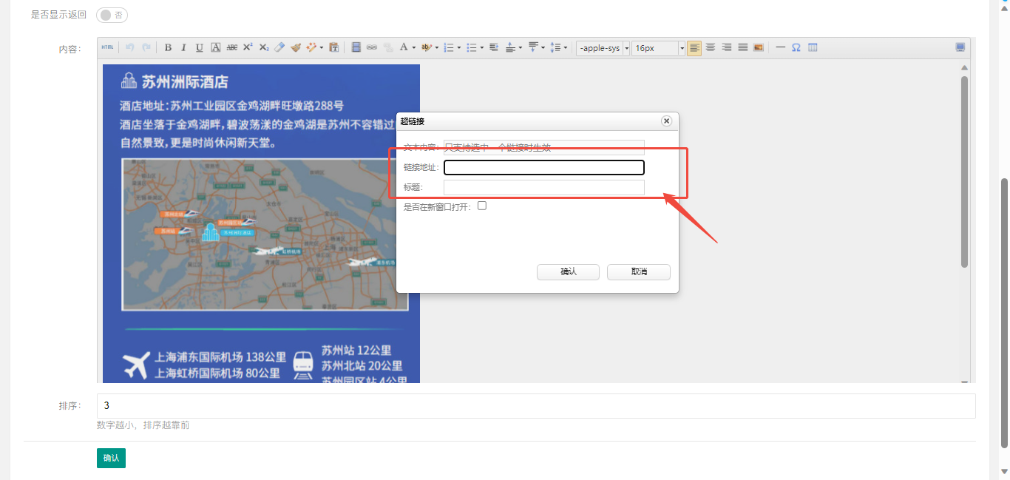Click the 链接地址 input field
This screenshot has width=1010, height=480.
tap(543, 168)
